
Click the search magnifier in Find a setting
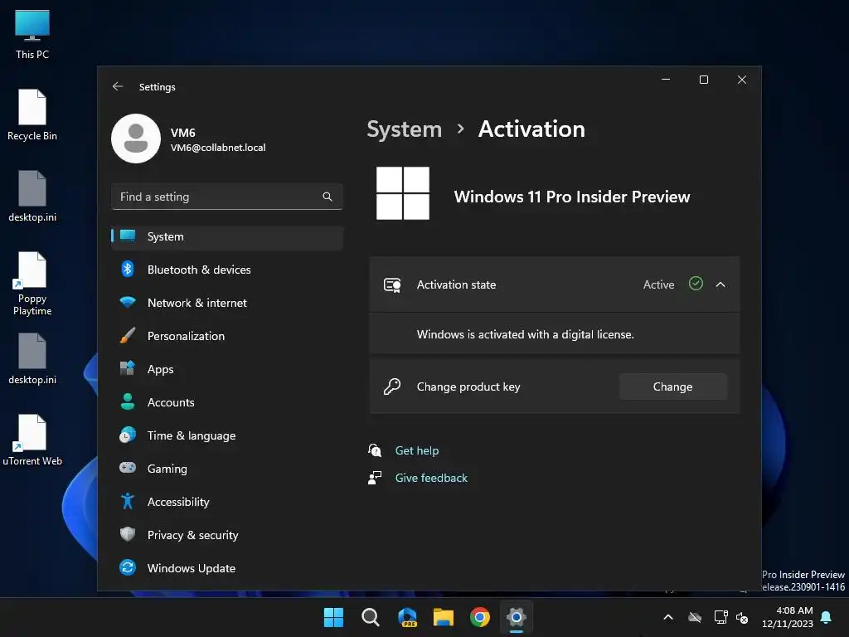tap(327, 197)
